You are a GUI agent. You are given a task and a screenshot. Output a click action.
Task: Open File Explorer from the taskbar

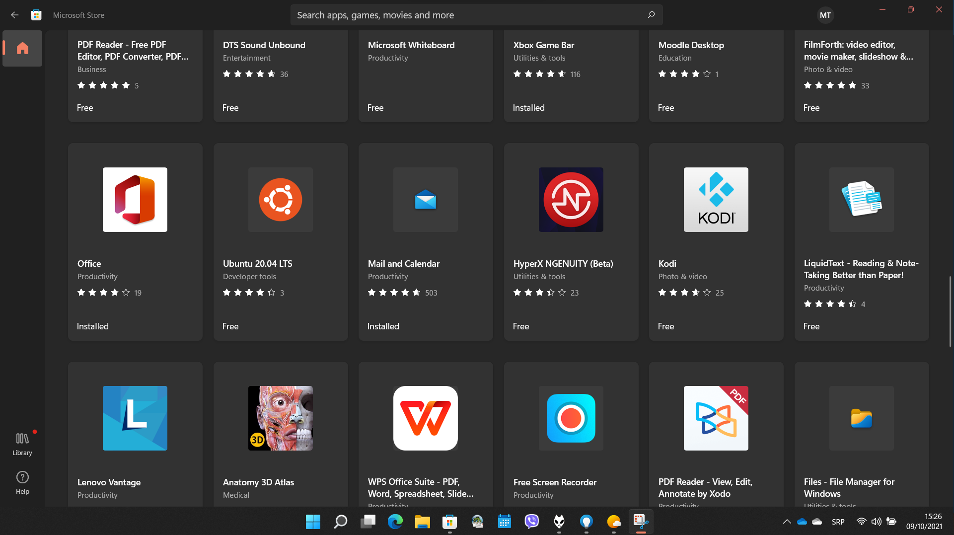pos(423,522)
